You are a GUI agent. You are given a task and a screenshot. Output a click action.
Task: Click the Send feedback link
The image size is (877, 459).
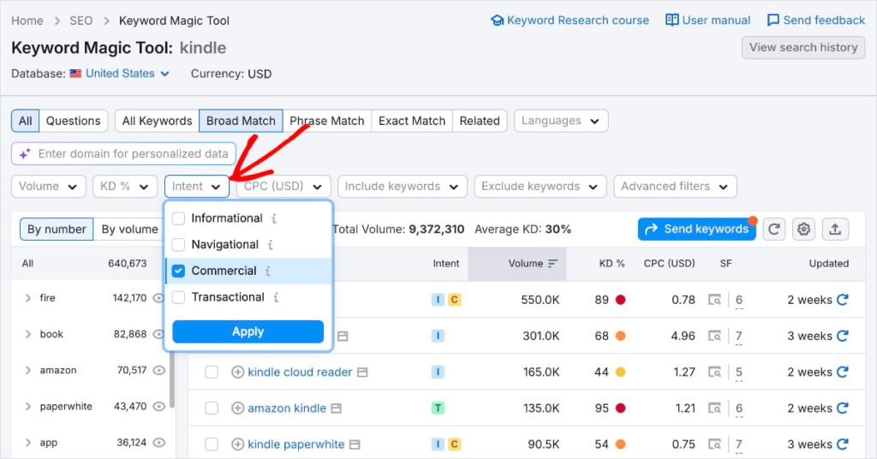pyautogui.click(x=816, y=21)
